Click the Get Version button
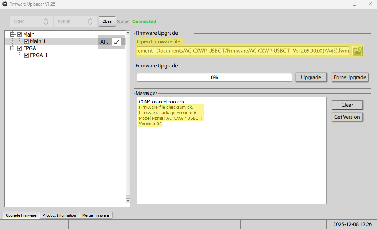Screen dimensions: 377x229 pos(347,117)
